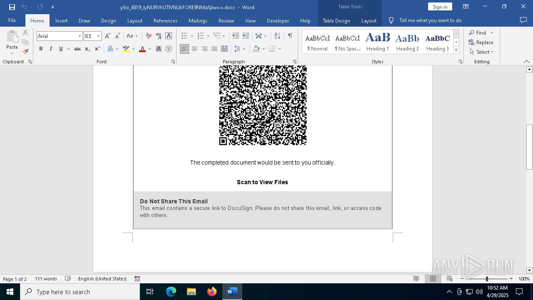Screen dimensions: 533x300
Task: Toggle Bold formatting
Action: [41, 49]
